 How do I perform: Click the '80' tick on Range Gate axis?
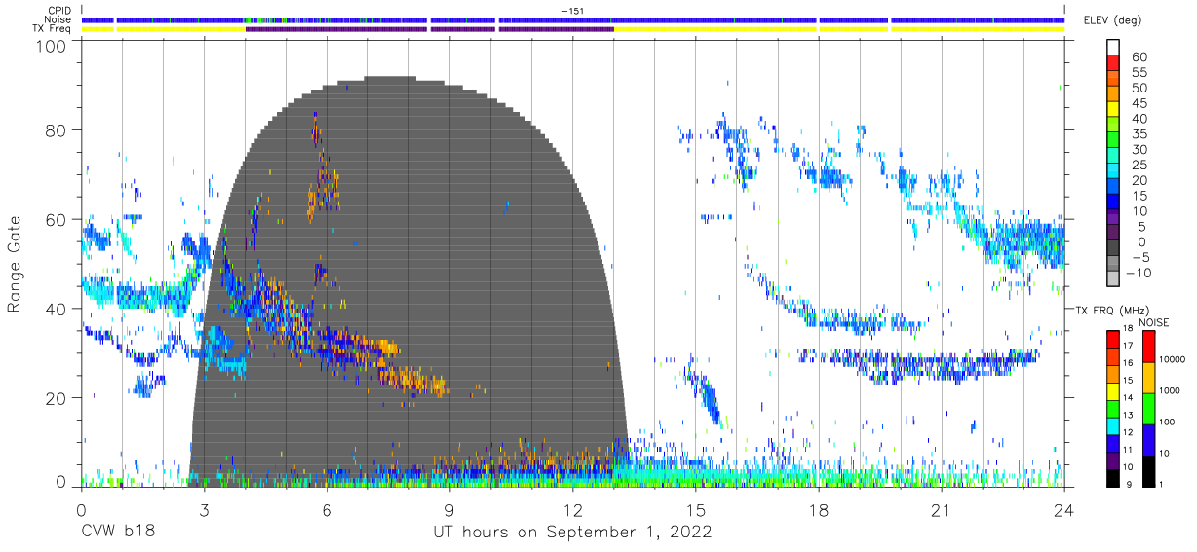(x=57, y=130)
